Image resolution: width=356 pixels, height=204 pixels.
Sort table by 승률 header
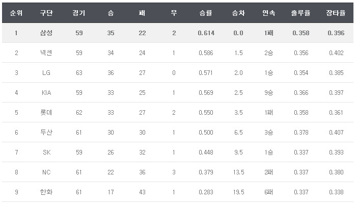point(206,13)
